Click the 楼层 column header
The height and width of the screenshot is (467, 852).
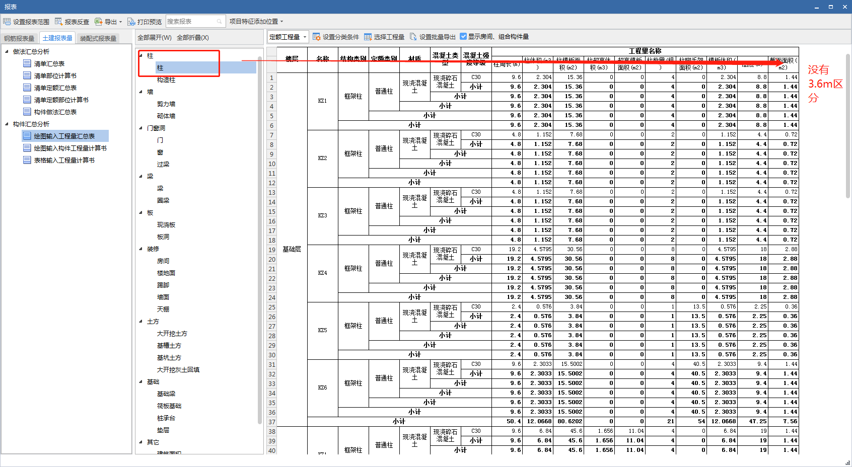(292, 59)
